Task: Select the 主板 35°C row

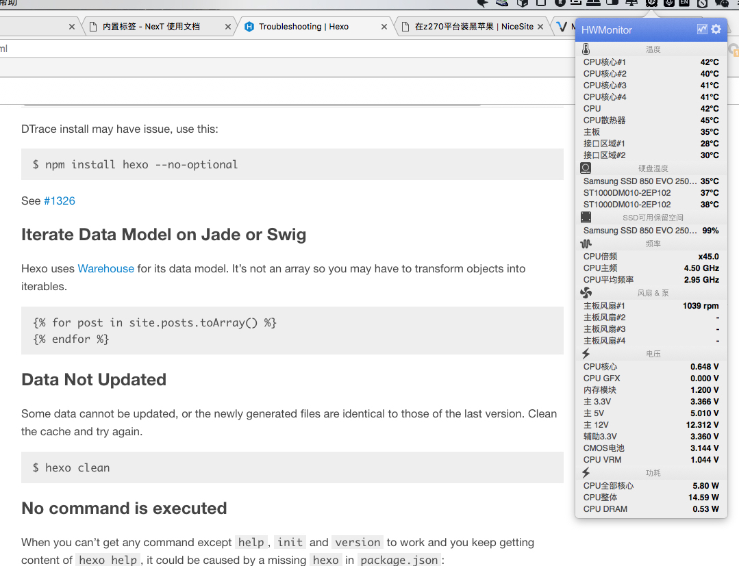Action: point(651,132)
